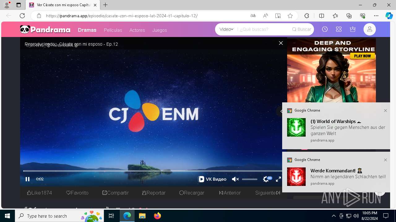The width and height of the screenshot is (396, 222).
Task: Open a new browser tab
Action: (x=105, y=5)
